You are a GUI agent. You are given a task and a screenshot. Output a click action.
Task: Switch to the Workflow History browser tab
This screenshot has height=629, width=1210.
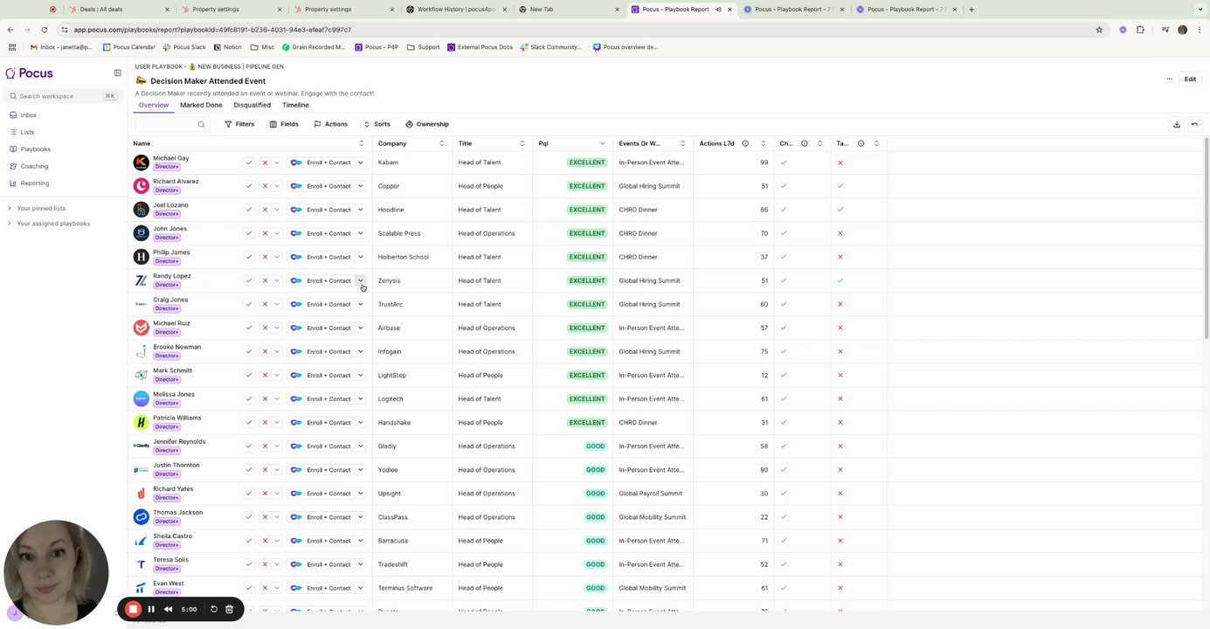click(x=457, y=10)
